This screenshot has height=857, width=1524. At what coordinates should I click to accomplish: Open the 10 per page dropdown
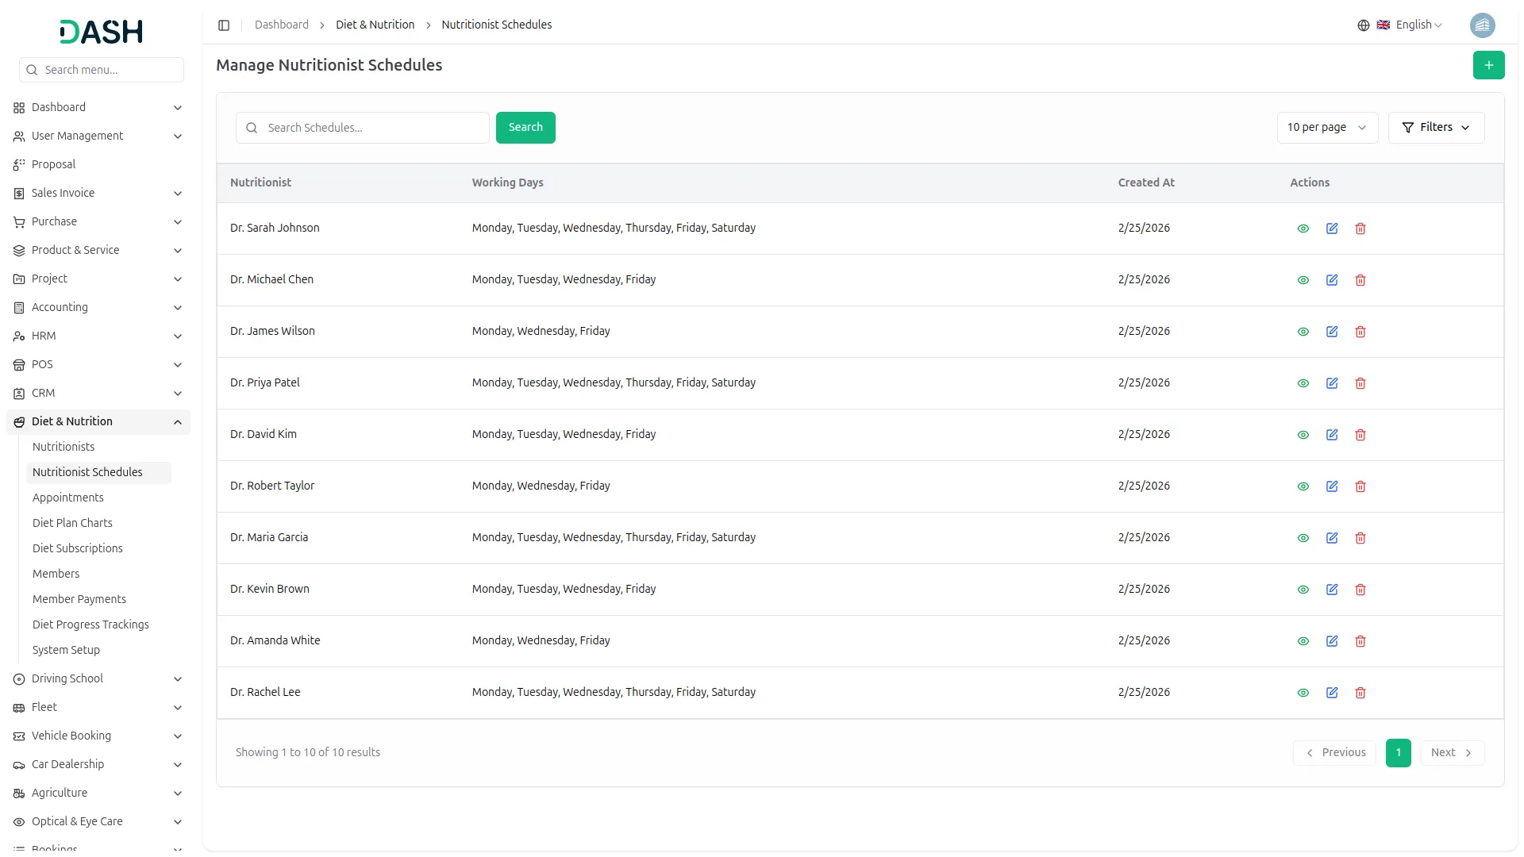[x=1326, y=128]
